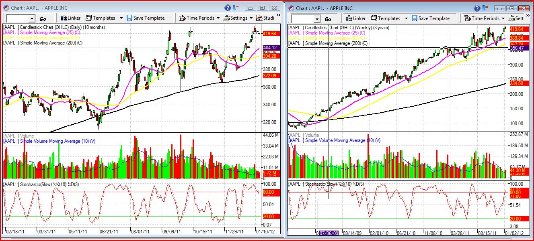Click Save Template in right Weekly chart window
Image resolution: width=534 pixels, height=241 pixels.
430,18
